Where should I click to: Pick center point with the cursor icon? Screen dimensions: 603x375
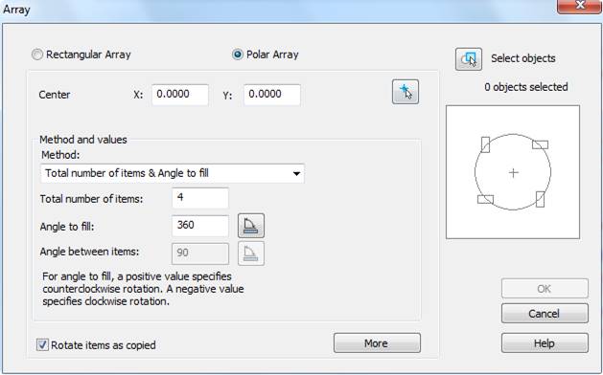pyautogui.click(x=406, y=92)
